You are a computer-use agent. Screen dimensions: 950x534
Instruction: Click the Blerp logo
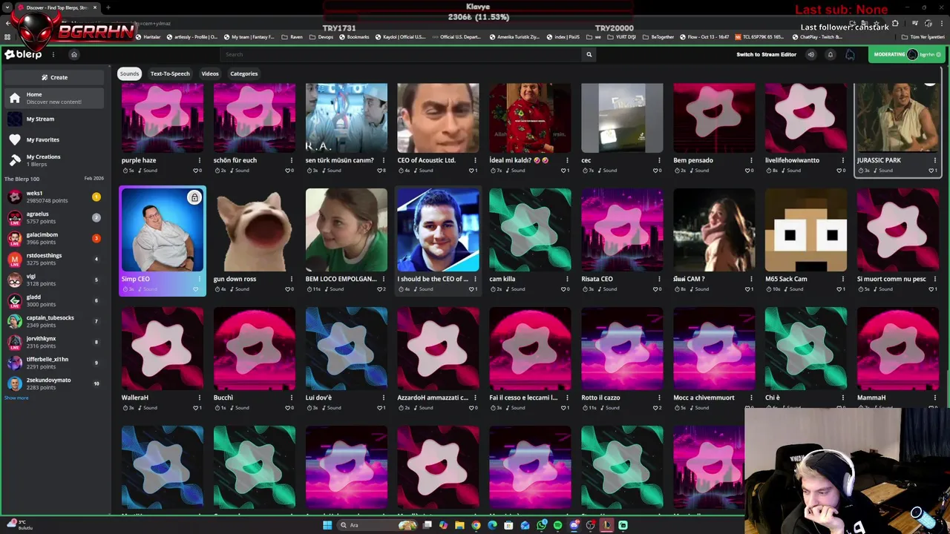(x=23, y=54)
